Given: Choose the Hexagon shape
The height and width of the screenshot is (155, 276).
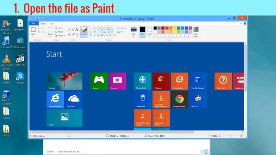Looking at the screenshot, I should pyautogui.click(x=101, y=32).
